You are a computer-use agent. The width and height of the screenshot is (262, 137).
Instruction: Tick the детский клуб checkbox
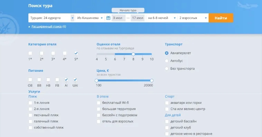tap(167, 128)
